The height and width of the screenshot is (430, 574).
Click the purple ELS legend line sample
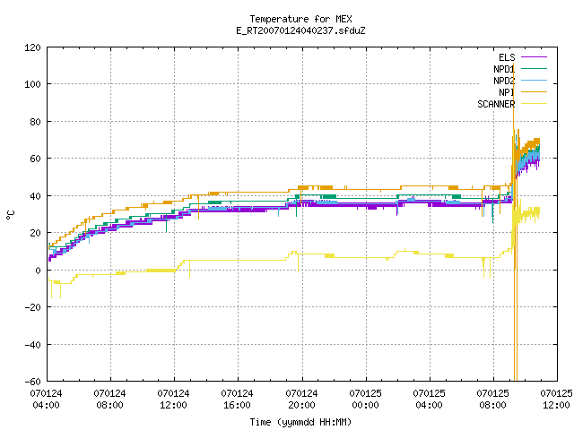pyautogui.click(x=534, y=57)
